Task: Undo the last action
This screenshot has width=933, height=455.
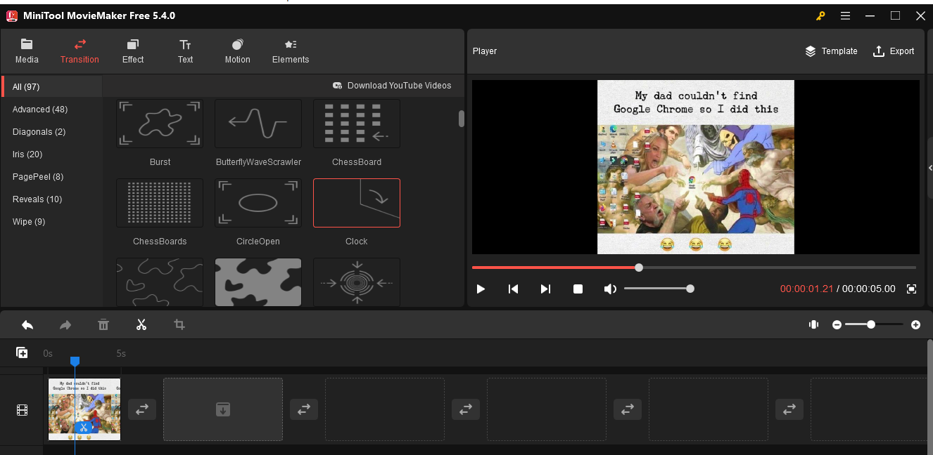Action: click(27, 324)
